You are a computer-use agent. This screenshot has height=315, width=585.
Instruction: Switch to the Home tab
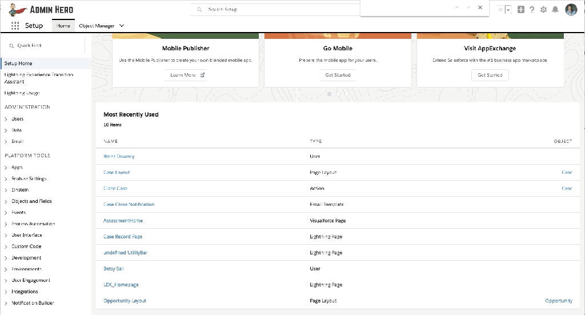(63, 26)
